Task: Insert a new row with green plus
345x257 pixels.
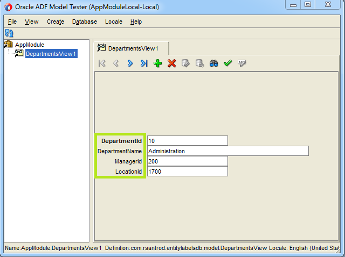Action: point(158,63)
